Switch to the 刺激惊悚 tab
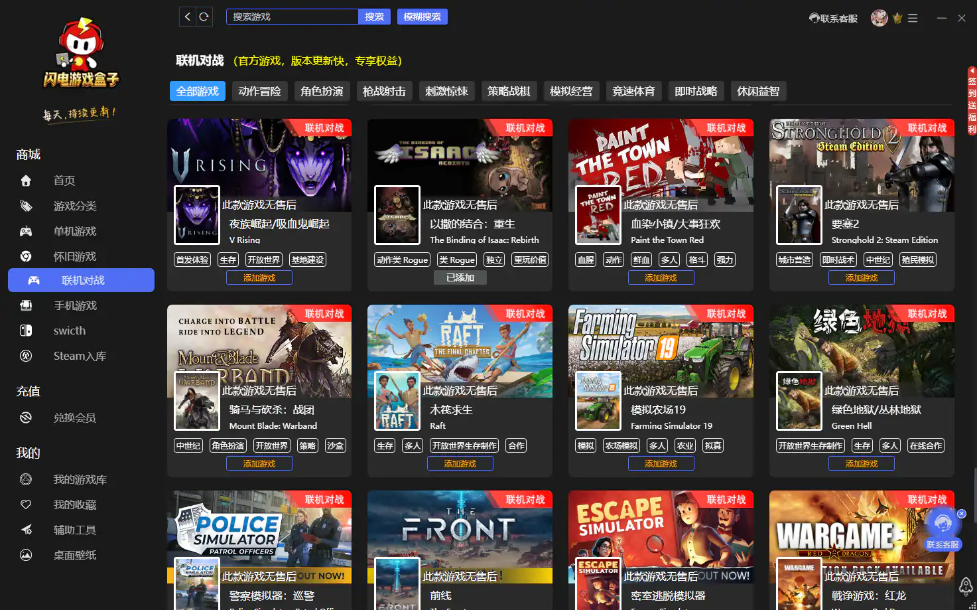The image size is (977, 610). click(447, 91)
